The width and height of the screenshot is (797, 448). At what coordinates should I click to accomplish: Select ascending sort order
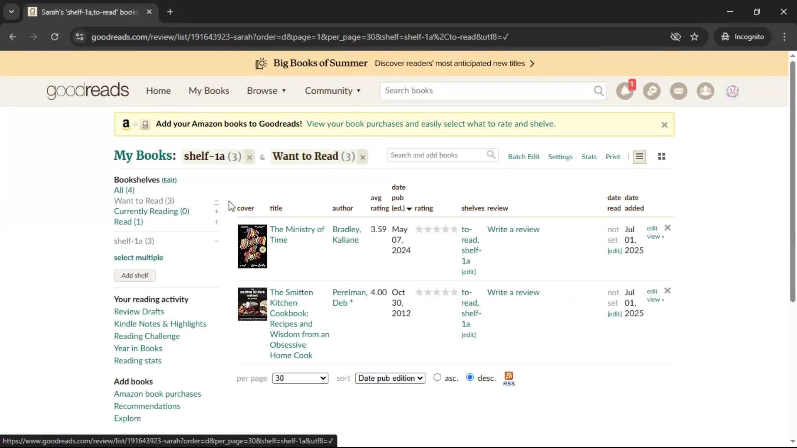tap(437, 377)
